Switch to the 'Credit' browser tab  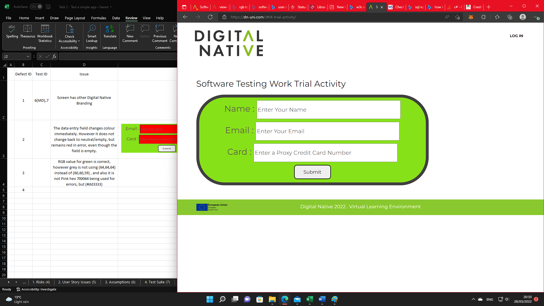pos(474,7)
